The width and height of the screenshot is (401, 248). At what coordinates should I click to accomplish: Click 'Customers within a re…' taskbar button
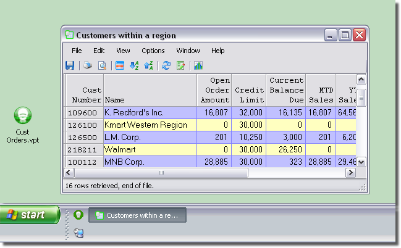(x=137, y=215)
